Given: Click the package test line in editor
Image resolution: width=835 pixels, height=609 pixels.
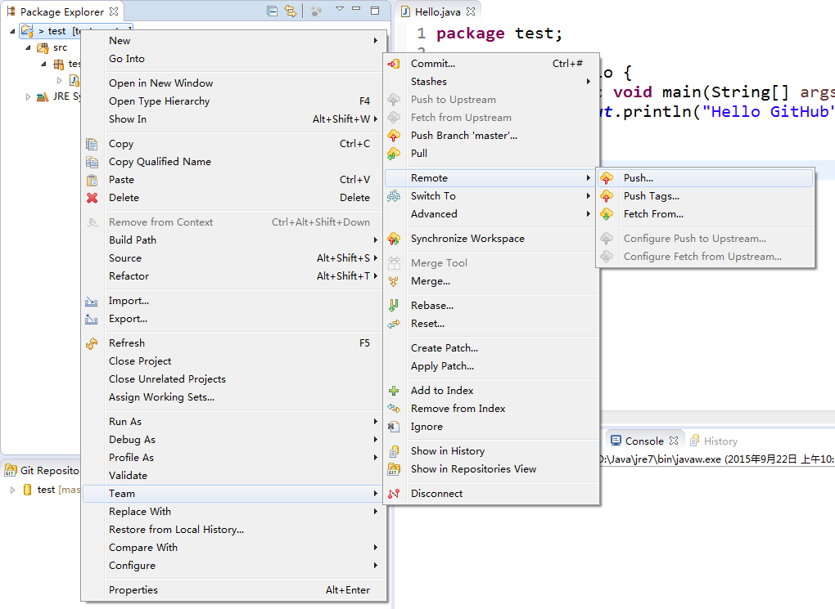Looking at the screenshot, I should [499, 34].
